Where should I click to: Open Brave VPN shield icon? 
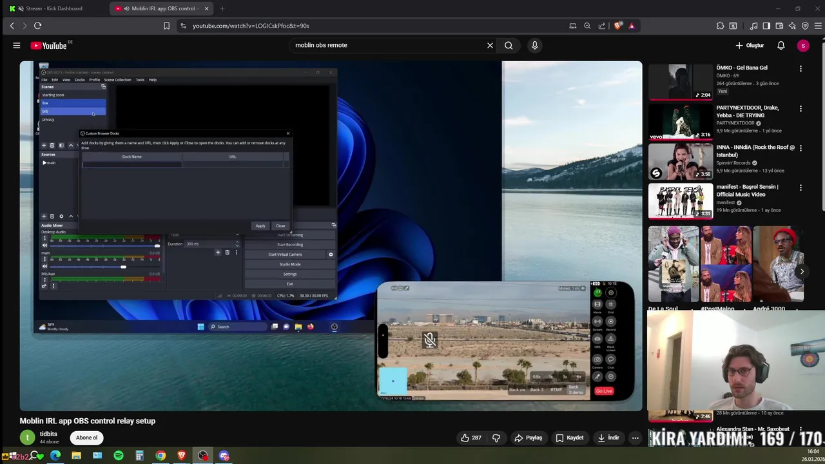click(x=805, y=26)
